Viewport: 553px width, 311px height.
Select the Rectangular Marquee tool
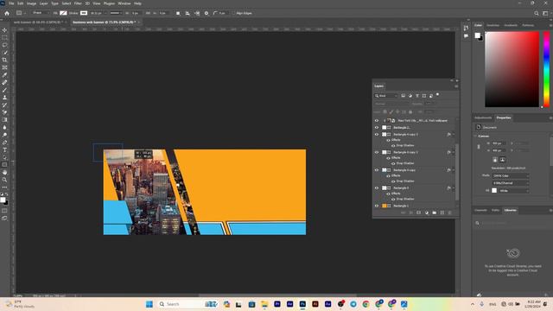4,38
